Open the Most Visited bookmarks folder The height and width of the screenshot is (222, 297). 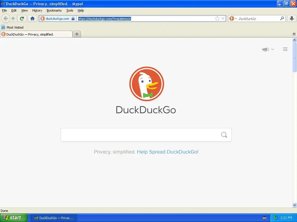click(x=12, y=27)
